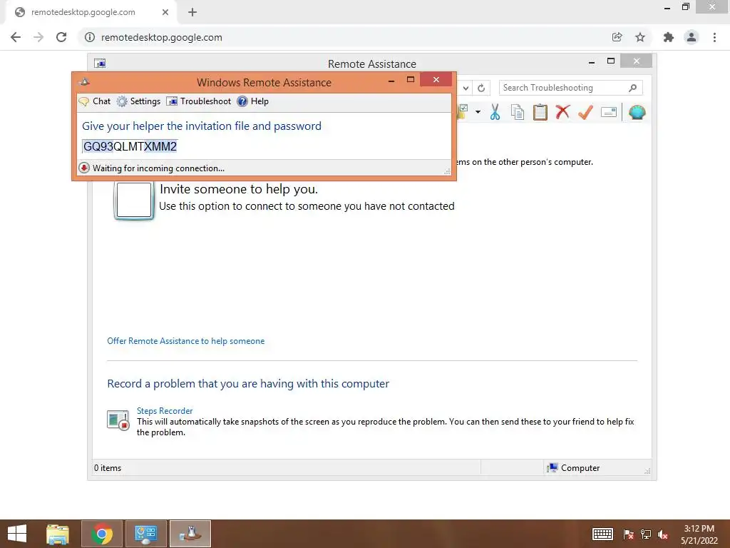Click the orange checkmark Properties icon
This screenshot has width=730, height=548.
(x=586, y=112)
